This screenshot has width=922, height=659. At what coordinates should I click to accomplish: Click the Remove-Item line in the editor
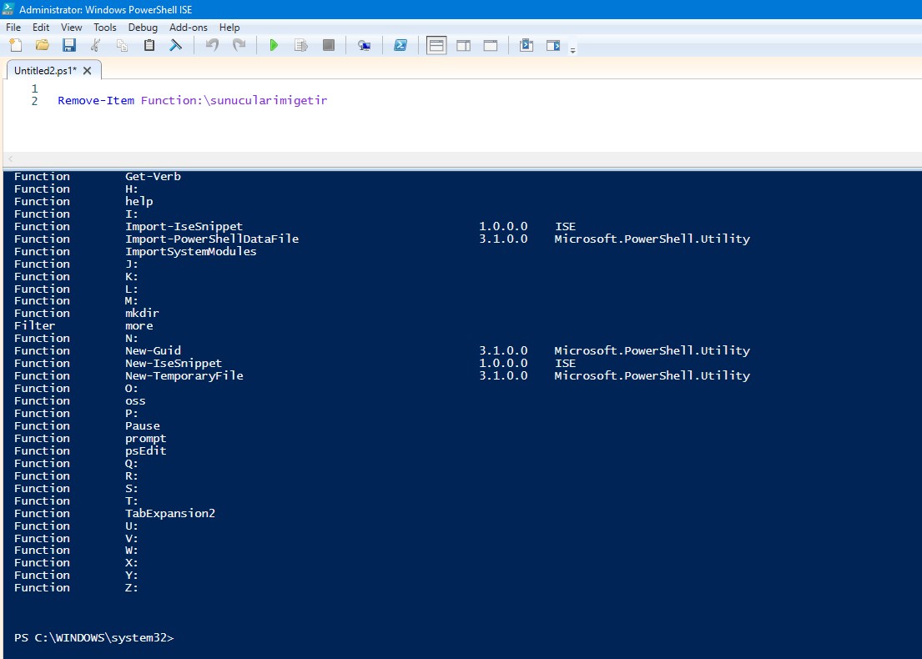192,101
